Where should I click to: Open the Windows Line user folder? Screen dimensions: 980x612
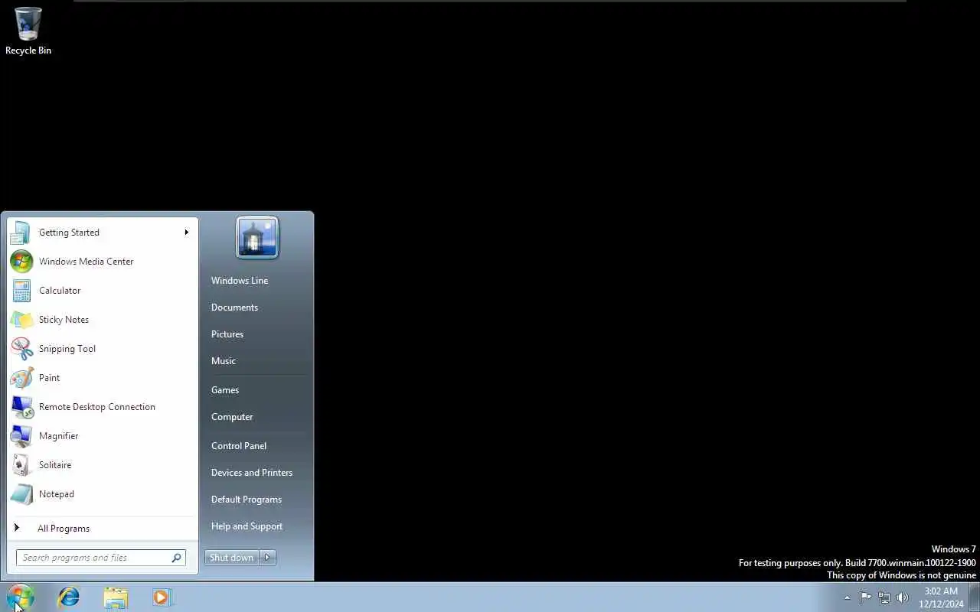(240, 281)
